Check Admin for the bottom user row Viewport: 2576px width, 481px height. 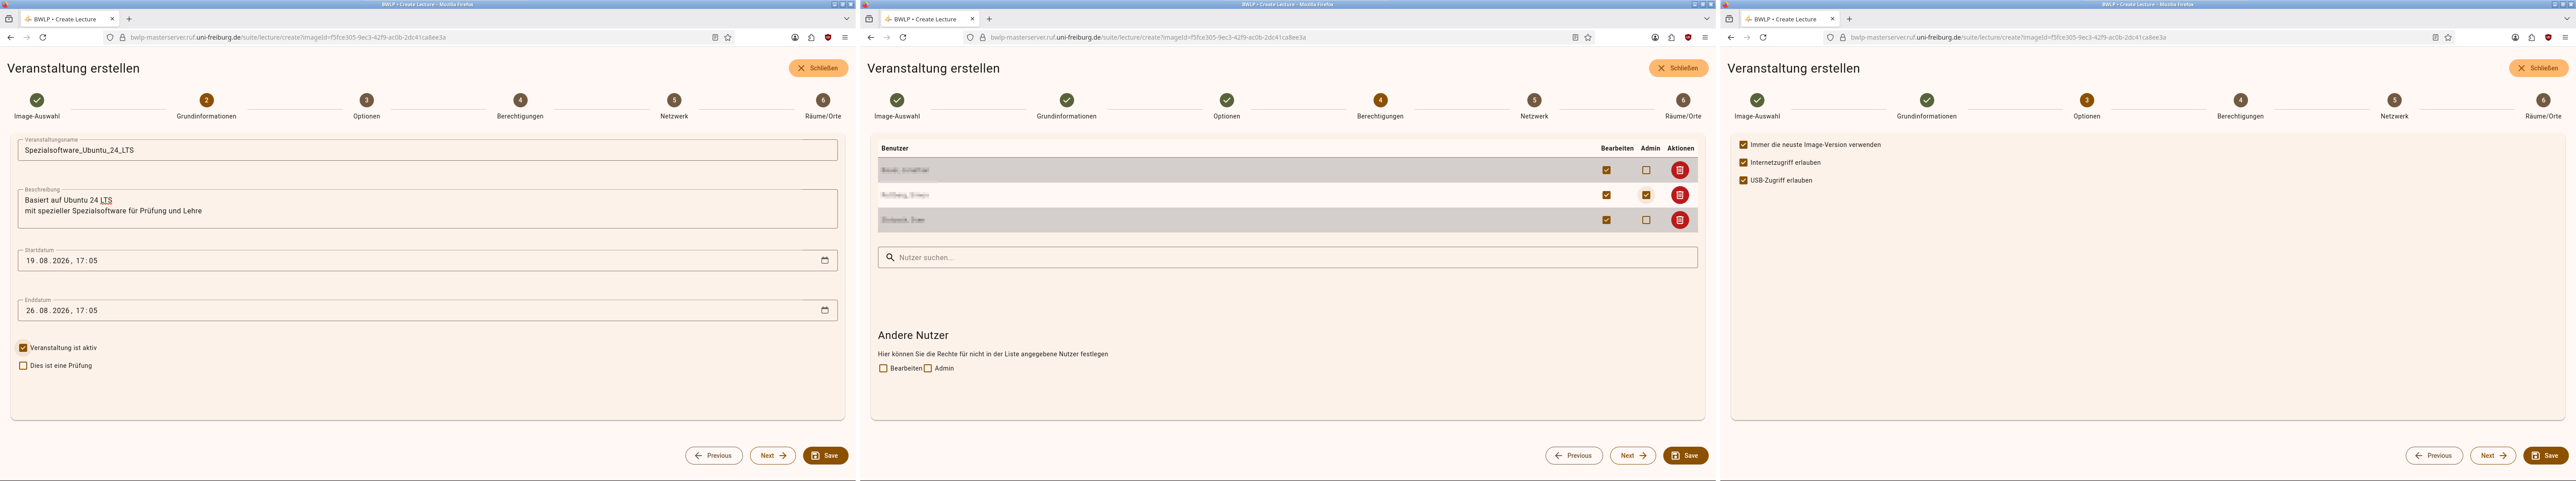[1646, 220]
